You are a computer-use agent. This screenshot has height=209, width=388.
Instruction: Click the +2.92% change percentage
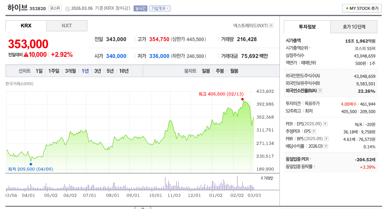click(x=62, y=54)
